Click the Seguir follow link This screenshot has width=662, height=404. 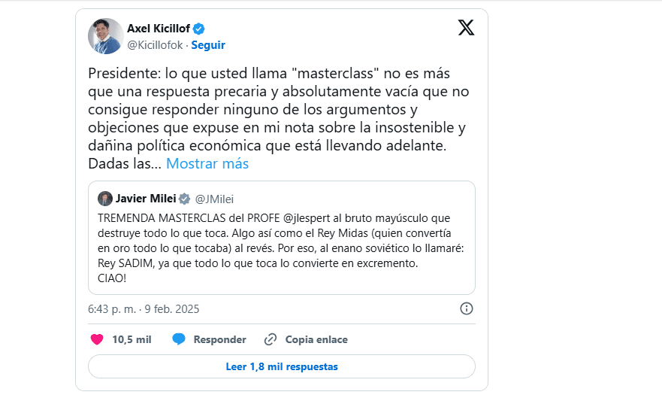pos(208,45)
